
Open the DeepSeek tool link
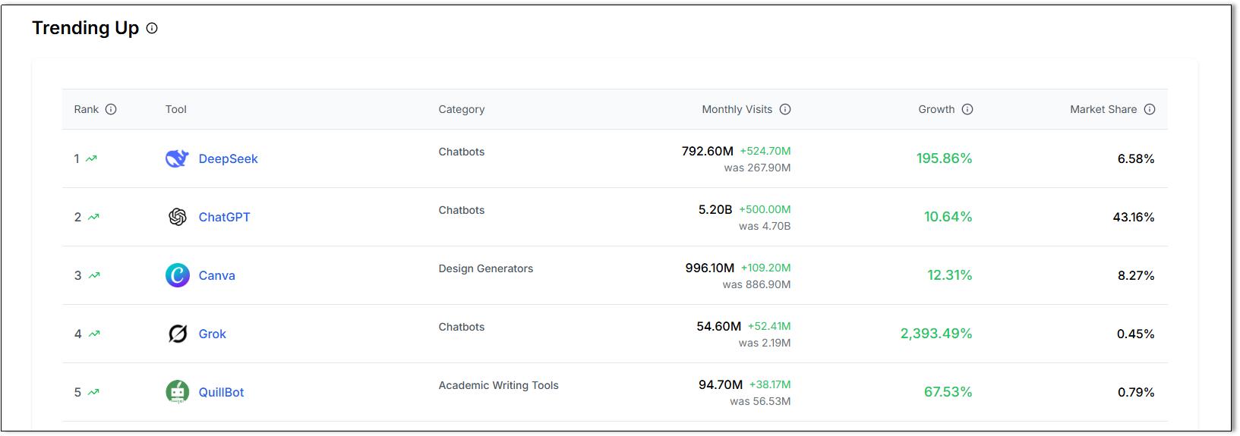coord(228,158)
